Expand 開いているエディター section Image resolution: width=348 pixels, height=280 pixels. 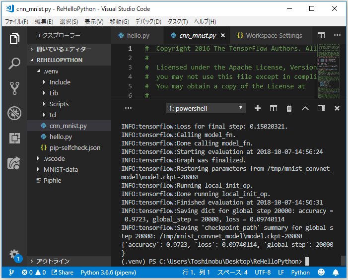coord(69,49)
